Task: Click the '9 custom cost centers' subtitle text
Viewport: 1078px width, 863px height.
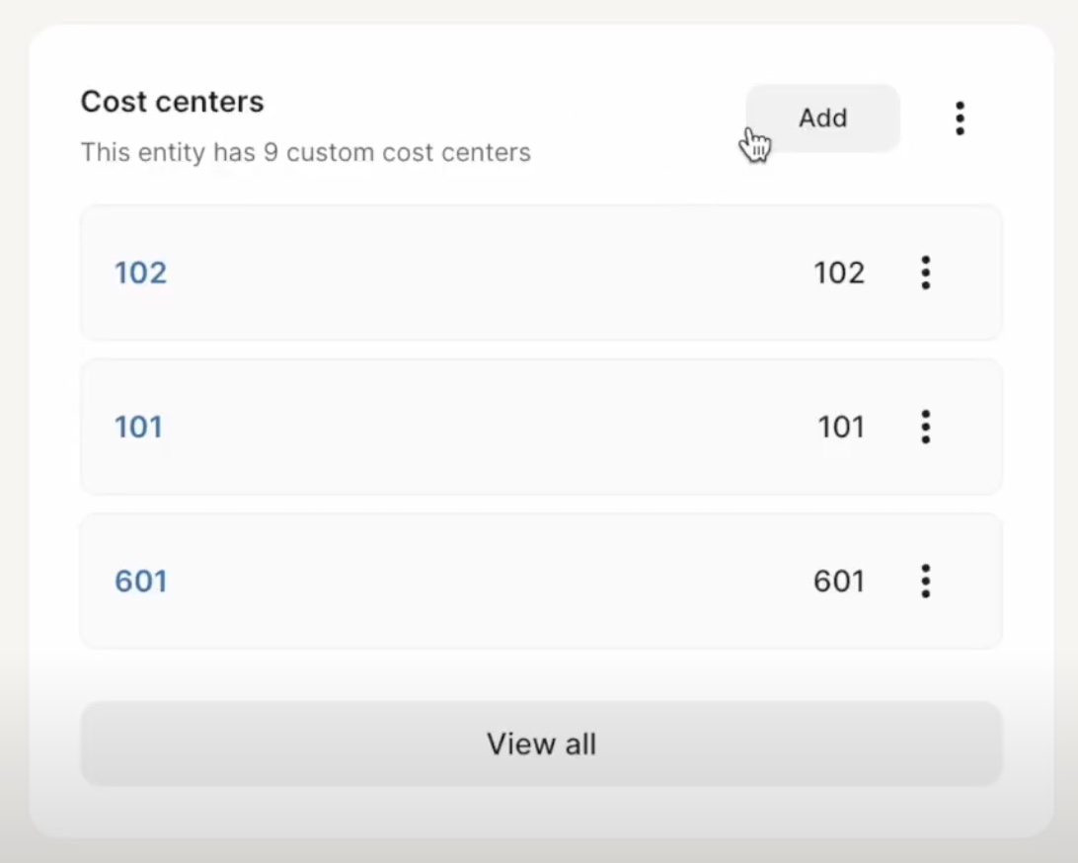Action: [397, 152]
